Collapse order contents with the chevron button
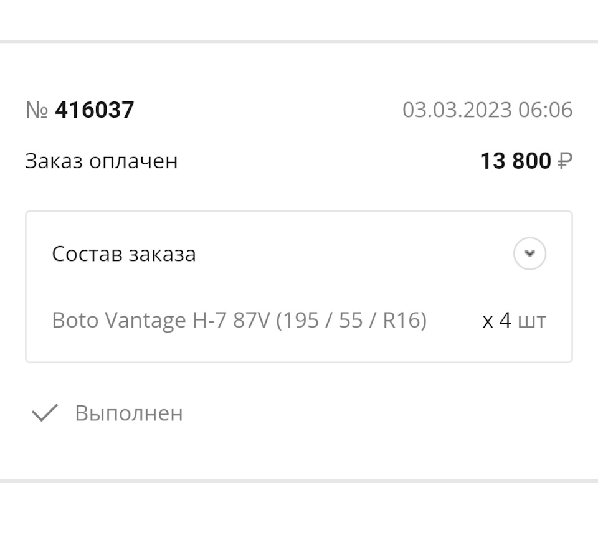The width and height of the screenshot is (598, 538). pos(529,253)
